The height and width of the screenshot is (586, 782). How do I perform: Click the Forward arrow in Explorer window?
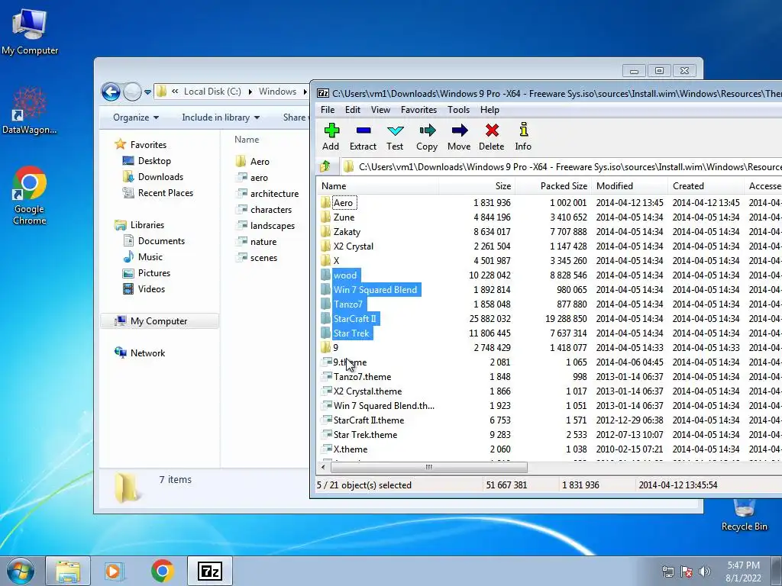[x=132, y=92]
